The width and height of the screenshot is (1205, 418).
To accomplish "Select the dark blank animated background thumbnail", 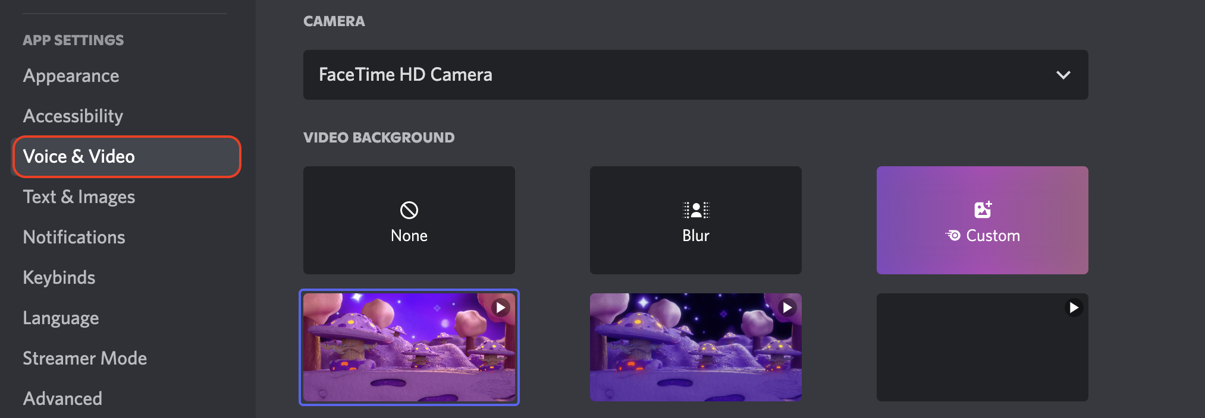I will pyautogui.click(x=983, y=347).
